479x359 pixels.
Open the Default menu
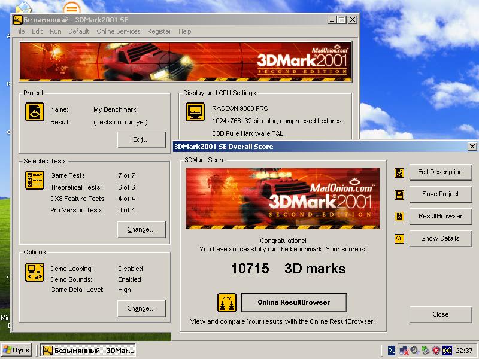(x=78, y=31)
